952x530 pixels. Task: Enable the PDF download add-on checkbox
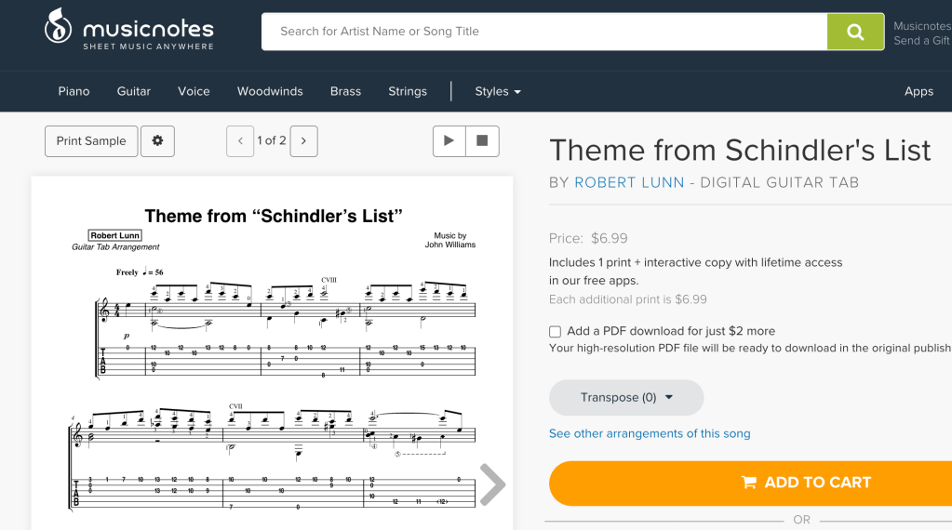pos(556,332)
